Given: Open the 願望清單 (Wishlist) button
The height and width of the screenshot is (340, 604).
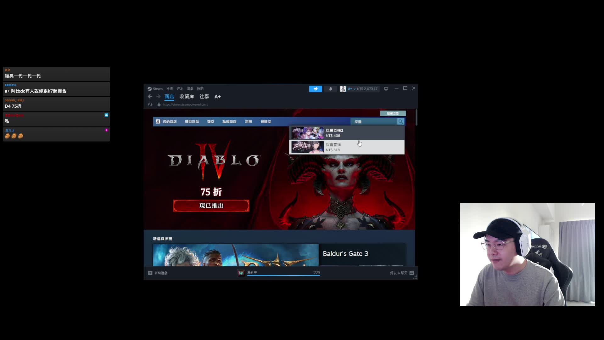Looking at the screenshot, I should click(x=393, y=113).
